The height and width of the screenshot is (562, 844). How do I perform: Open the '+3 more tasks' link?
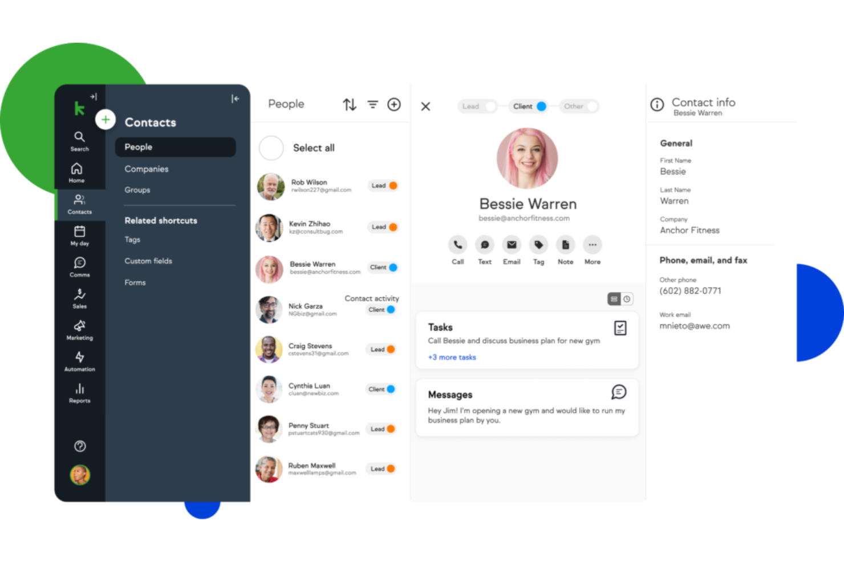tap(452, 357)
